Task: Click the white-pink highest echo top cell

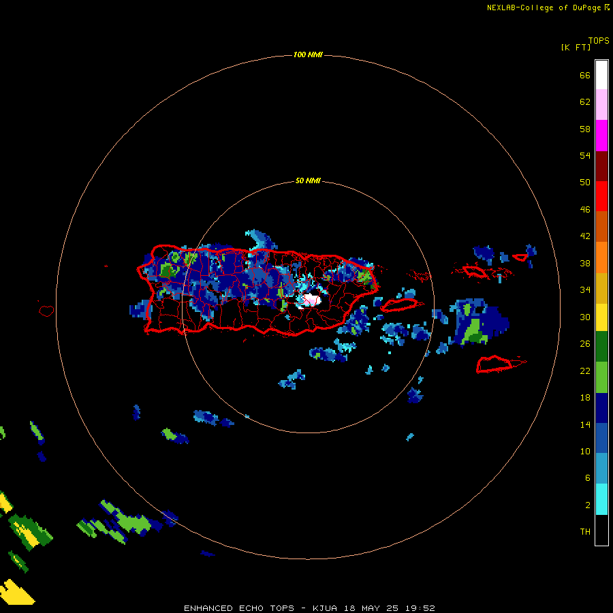Action: pyautogui.click(x=311, y=300)
